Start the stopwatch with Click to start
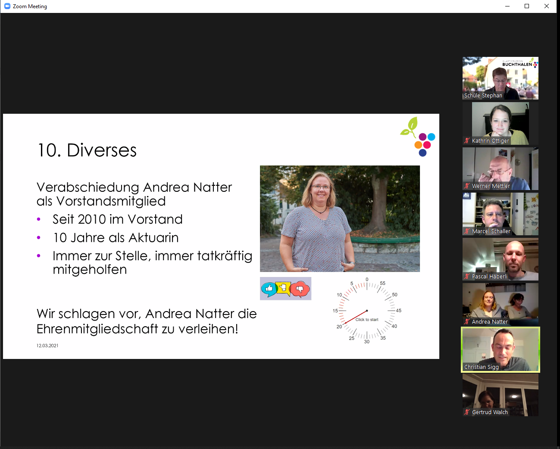Image resolution: width=560 pixels, height=449 pixels. [x=367, y=319]
